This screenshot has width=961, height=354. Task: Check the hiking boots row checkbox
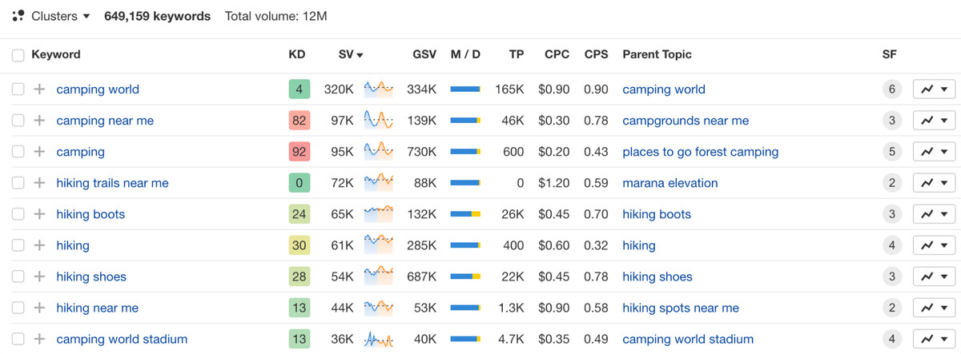click(18, 214)
